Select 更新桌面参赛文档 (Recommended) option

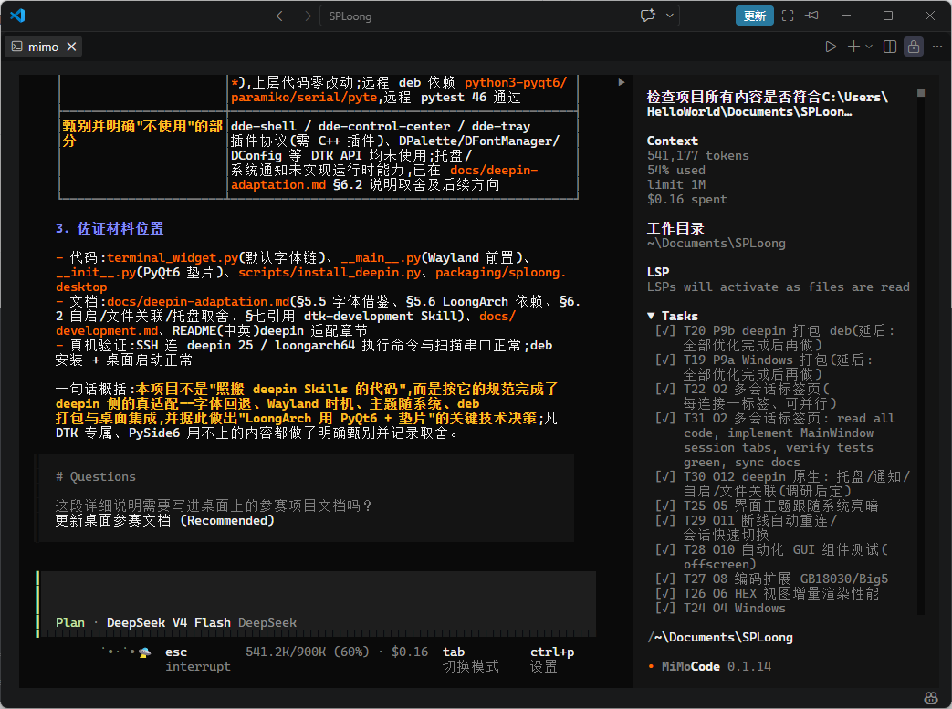(x=164, y=521)
